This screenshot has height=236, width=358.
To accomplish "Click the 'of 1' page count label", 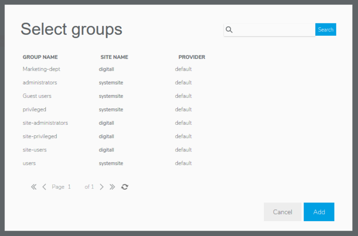I will click(x=89, y=187).
